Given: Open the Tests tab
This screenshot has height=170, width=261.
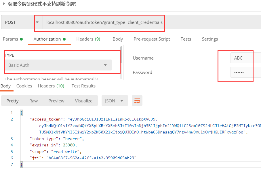Looking at the screenshot, I should 186,39.
